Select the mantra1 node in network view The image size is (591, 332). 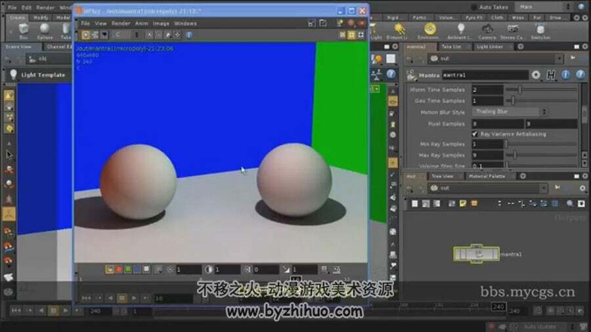coord(477,254)
